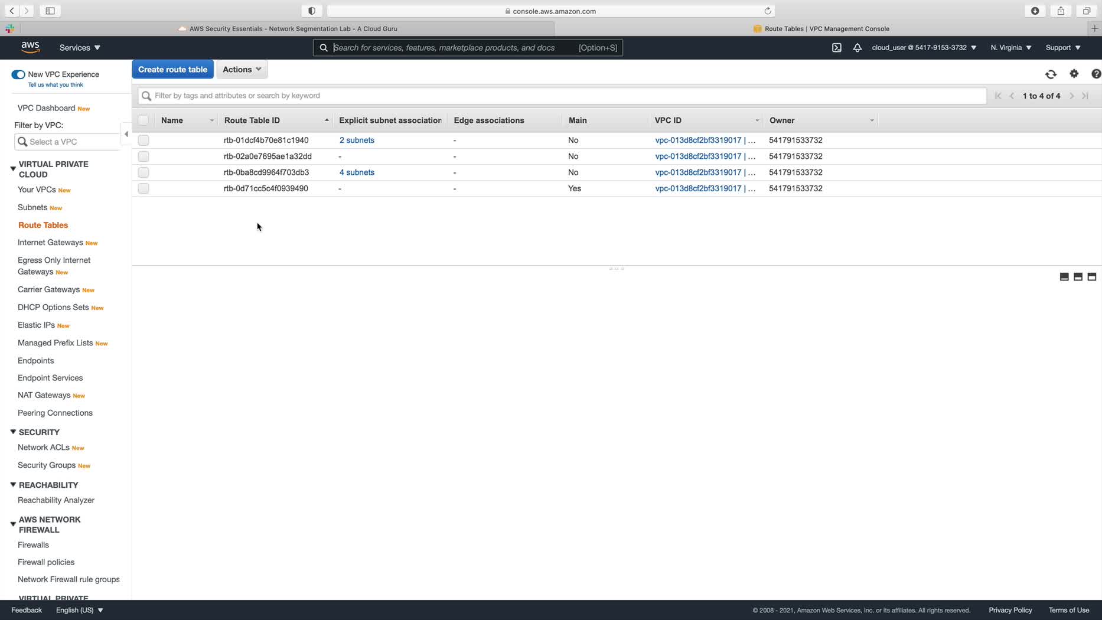Open the 2 subnets link
This screenshot has width=1102, height=620.
click(x=357, y=141)
